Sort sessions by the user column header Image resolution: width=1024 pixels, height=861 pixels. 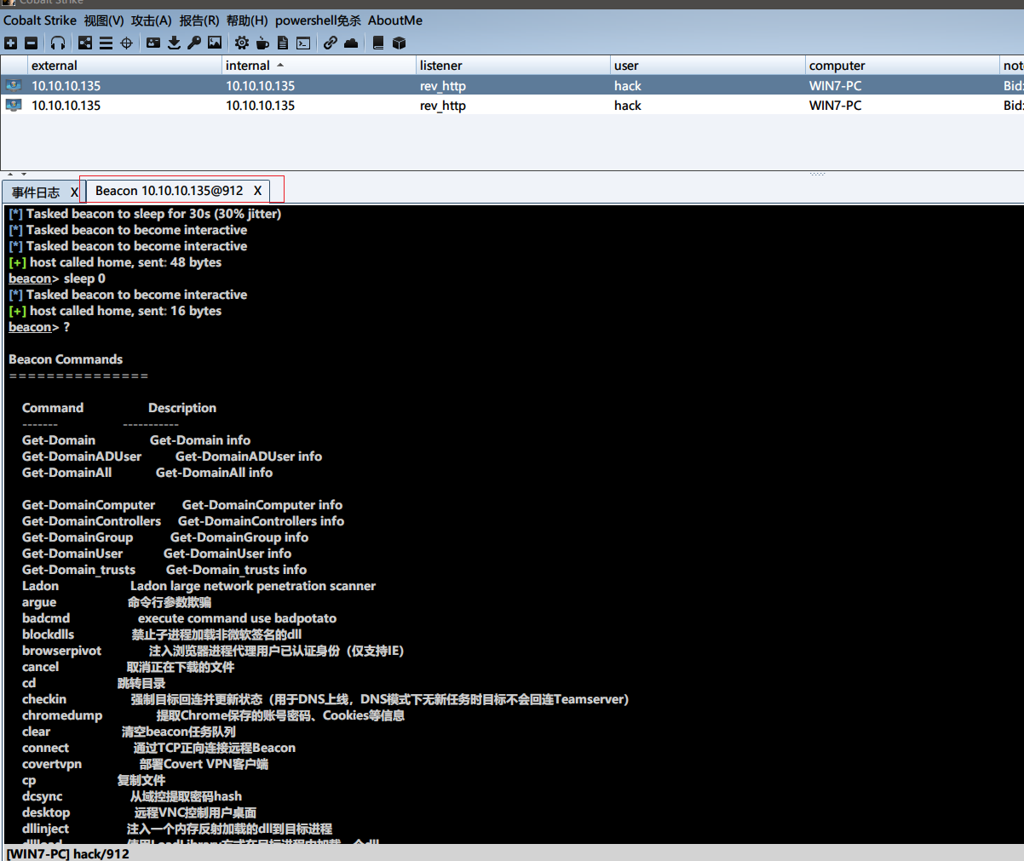(707, 66)
